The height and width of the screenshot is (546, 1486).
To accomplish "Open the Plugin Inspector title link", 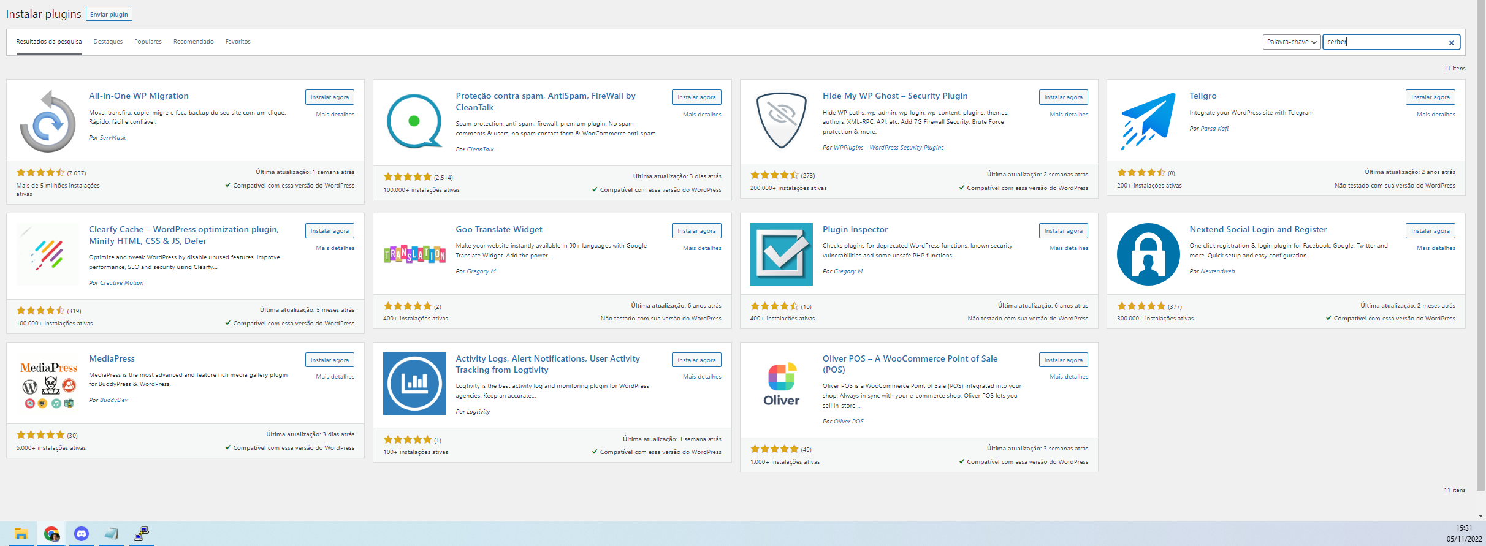I will (855, 229).
